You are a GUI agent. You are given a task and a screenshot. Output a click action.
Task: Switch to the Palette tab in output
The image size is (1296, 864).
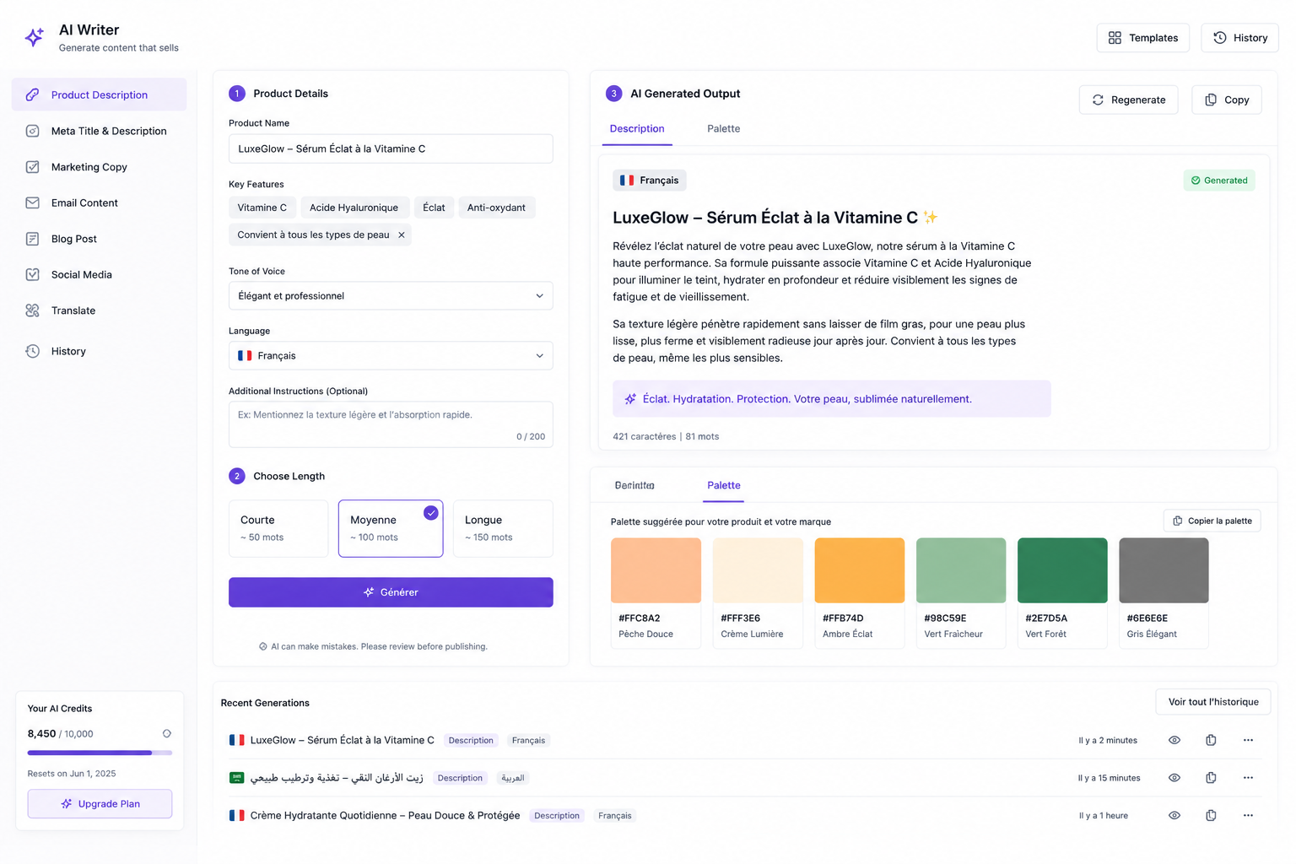pos(723,129)
